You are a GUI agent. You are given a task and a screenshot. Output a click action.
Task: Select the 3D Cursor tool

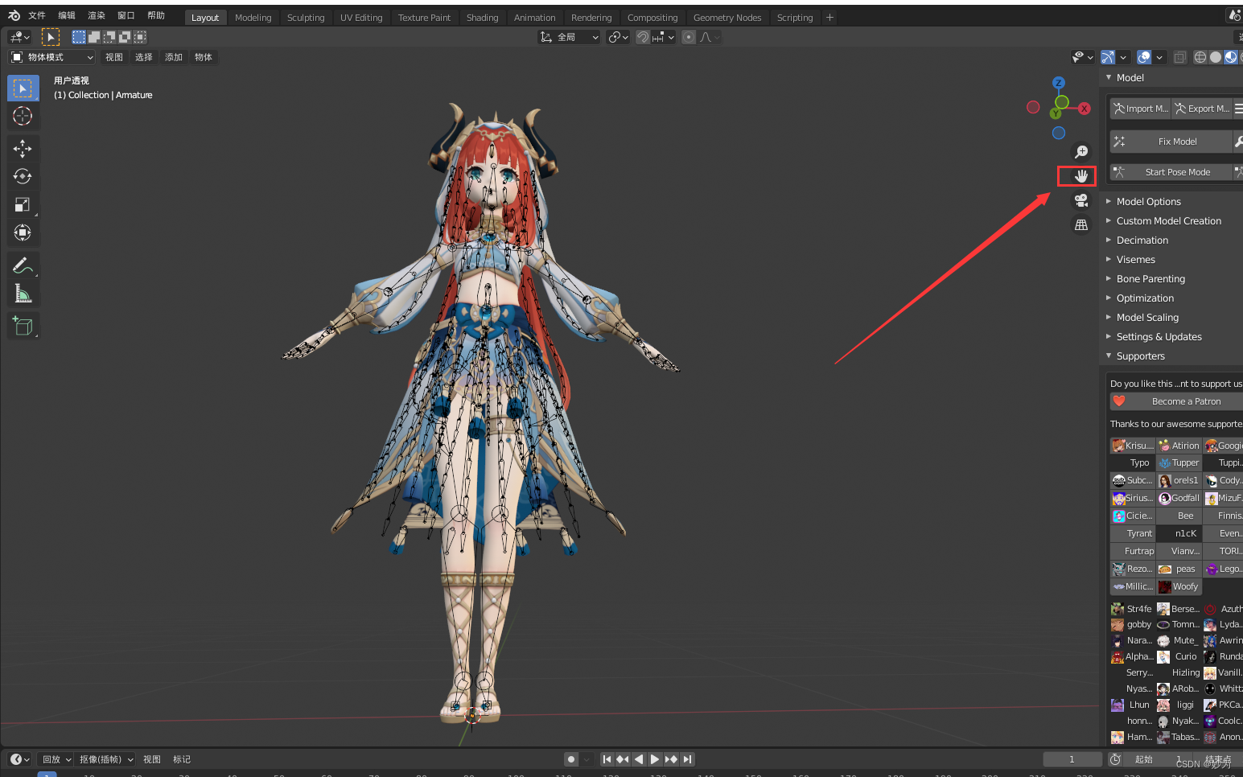[23, 116]
